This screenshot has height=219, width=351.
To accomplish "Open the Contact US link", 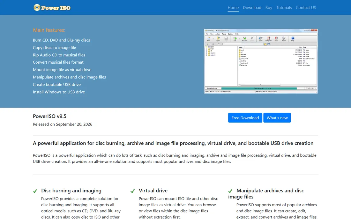I will (306, 8).
